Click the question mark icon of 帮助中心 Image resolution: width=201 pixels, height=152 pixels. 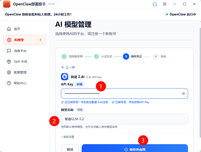pyautogui.click(x=9, y=83)
